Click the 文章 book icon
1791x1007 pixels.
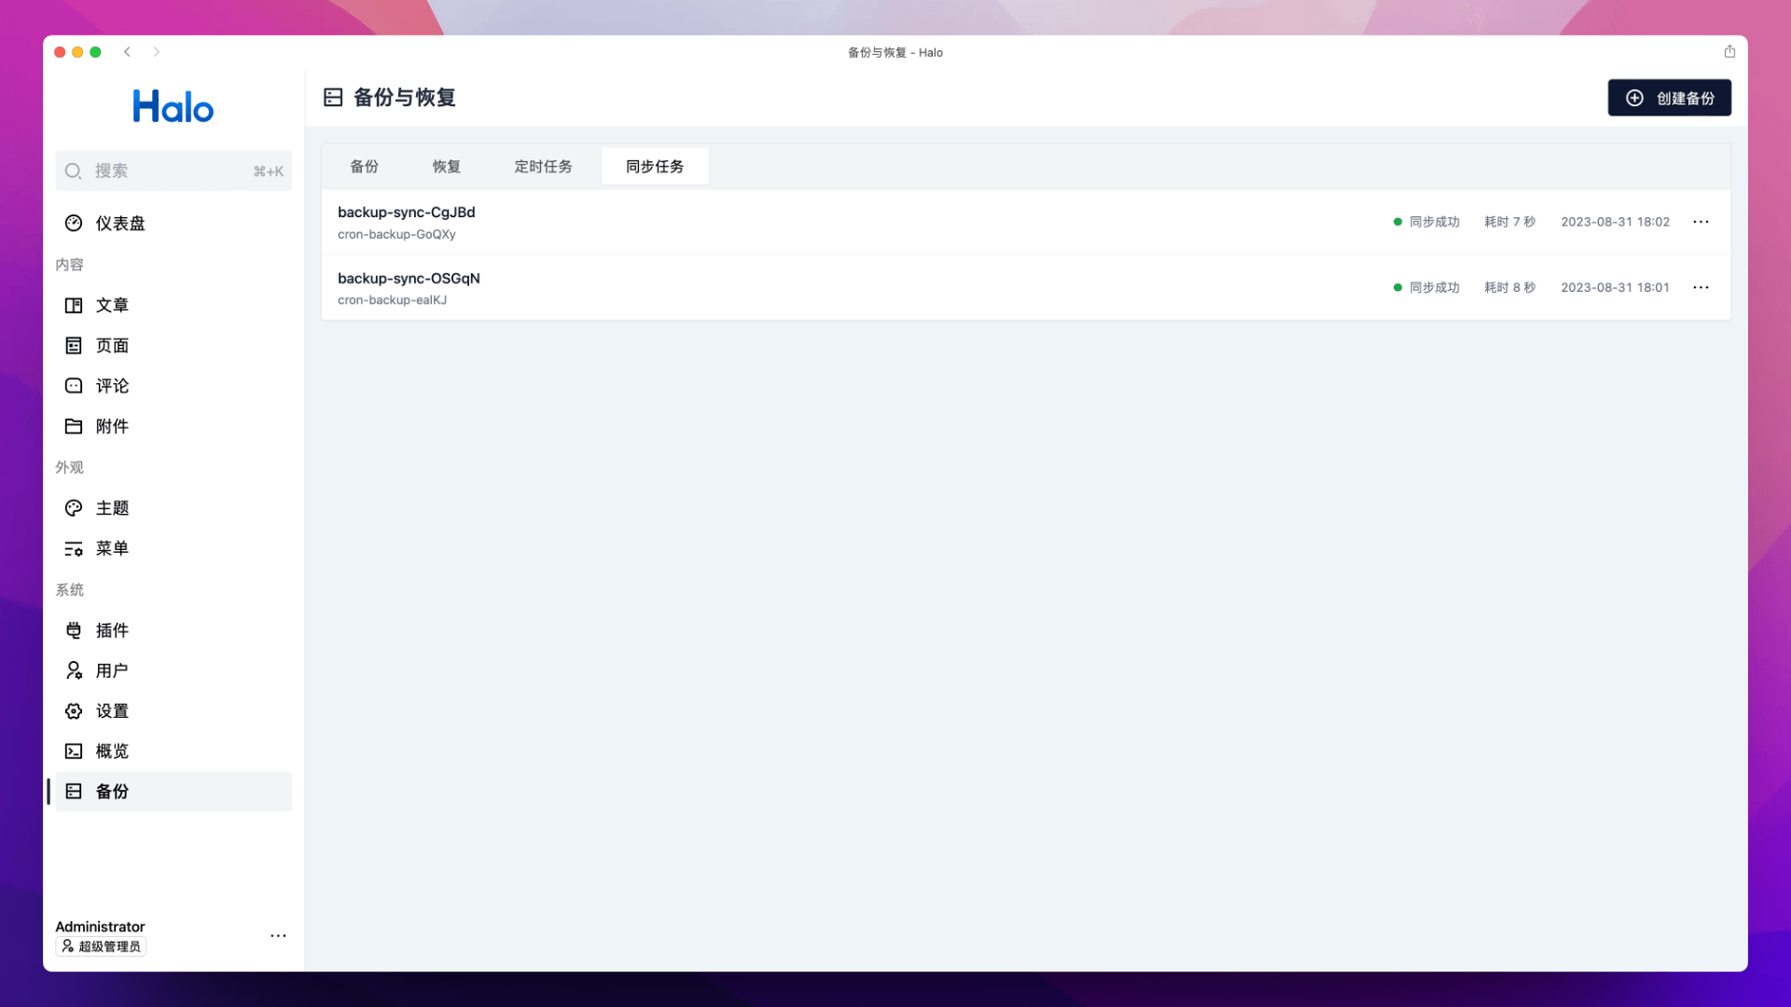click(x=74, y=305)
